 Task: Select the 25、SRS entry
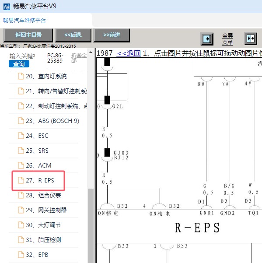(37, 151)
